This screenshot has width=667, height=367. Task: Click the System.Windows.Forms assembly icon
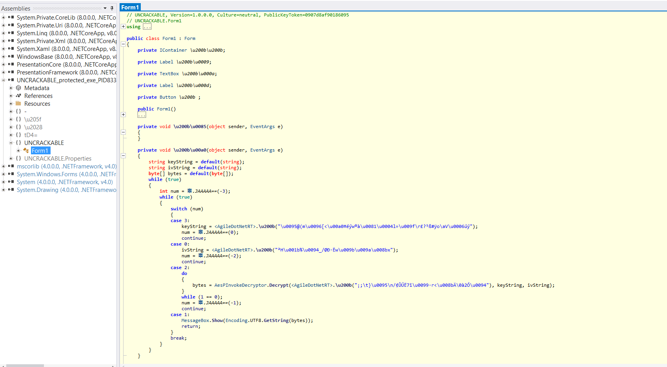(x=11, y=174)
